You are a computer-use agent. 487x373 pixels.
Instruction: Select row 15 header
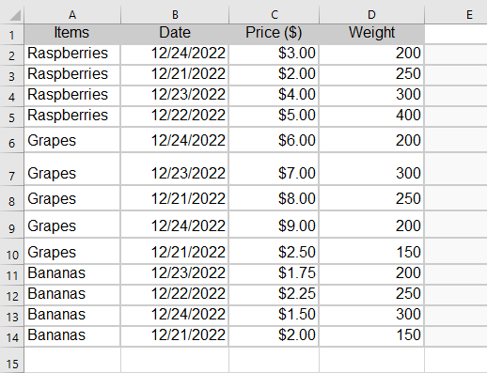pyautogui.click(x=11, y=360)
